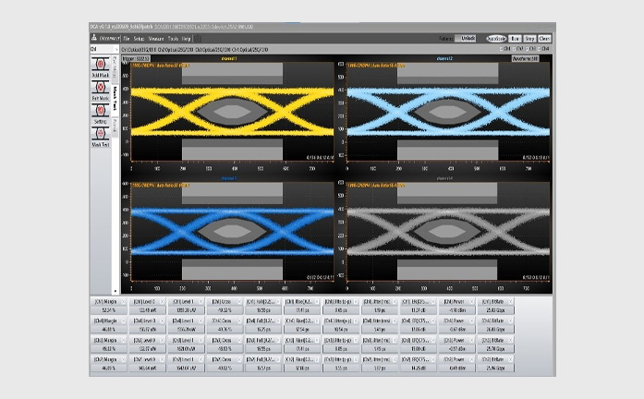
Task: Click the AutoScale button
Action: click(x=496, y=39)
